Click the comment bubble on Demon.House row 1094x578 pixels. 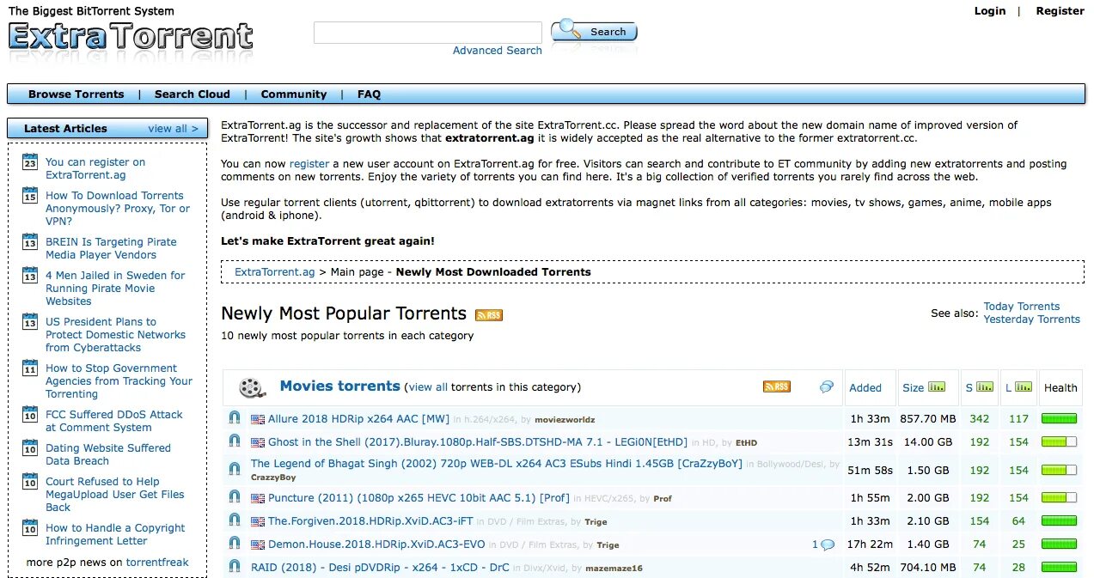(828, 545)
